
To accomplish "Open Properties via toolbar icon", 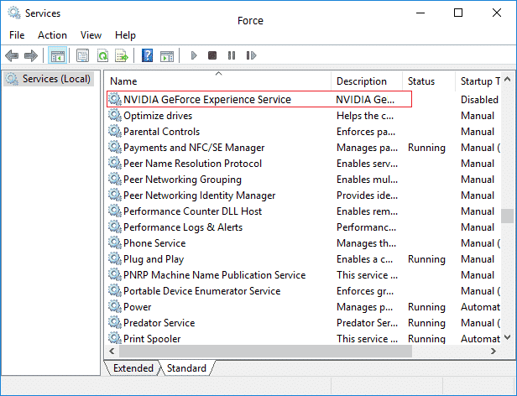I will [82, 56].
